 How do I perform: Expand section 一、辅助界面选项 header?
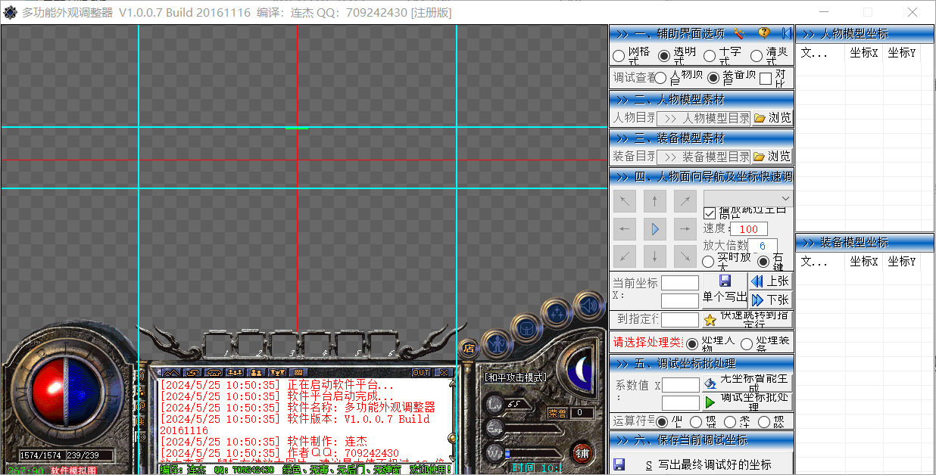[701, 33]
